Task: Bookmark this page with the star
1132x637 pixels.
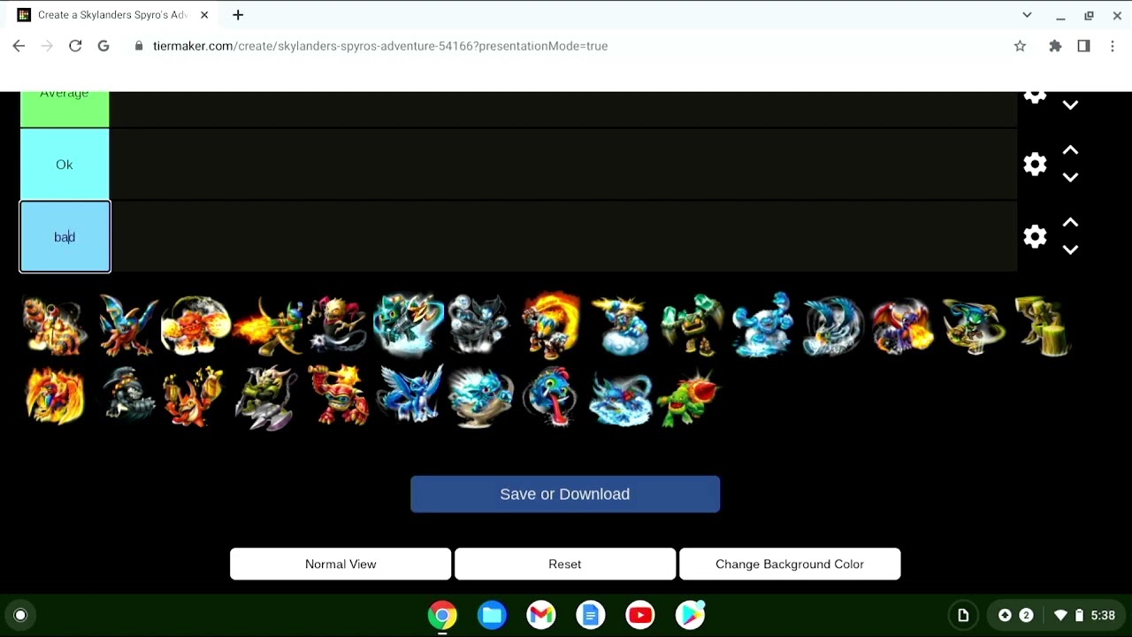Action: (x=1020, y=46)
